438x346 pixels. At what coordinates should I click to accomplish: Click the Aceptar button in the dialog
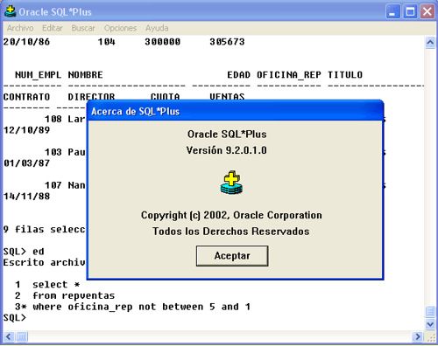232,256
